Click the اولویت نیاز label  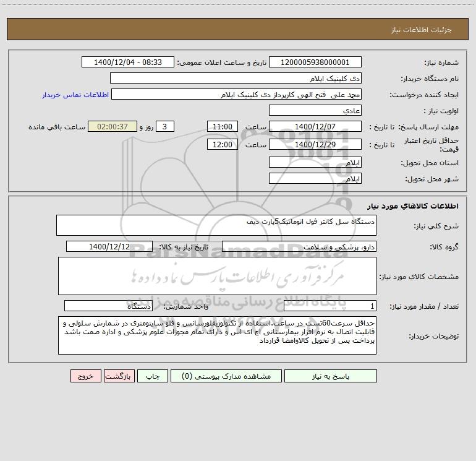[441, 111]
